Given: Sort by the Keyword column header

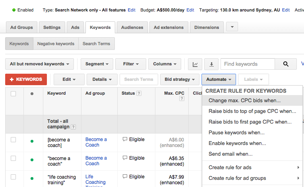Looking at the screenshot, I should 56,93.
